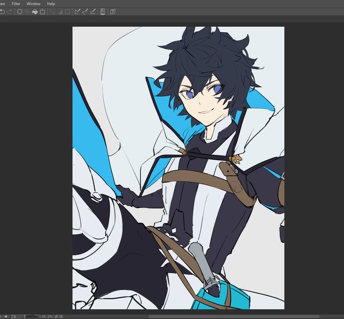Click the Fill paint bucket icon
The image size is (344, 319).
coord(35,12)
